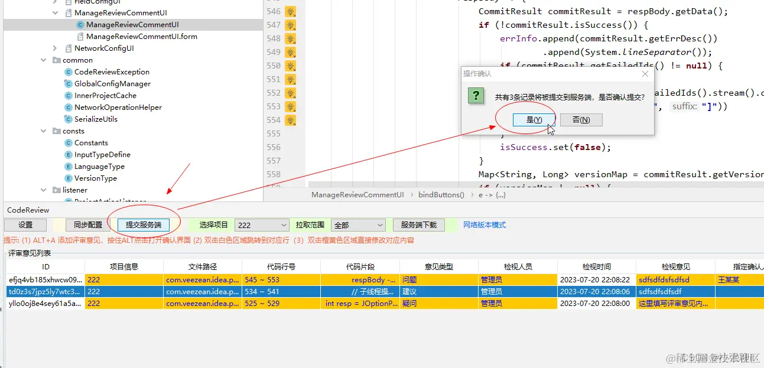Collapse the ManageReviewCommentUI tree node

pyautogui.click(x=55, y=13)
